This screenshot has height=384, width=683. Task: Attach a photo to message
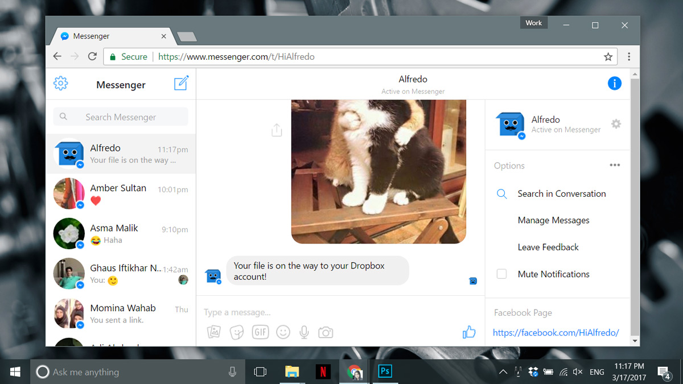point(214,332)
